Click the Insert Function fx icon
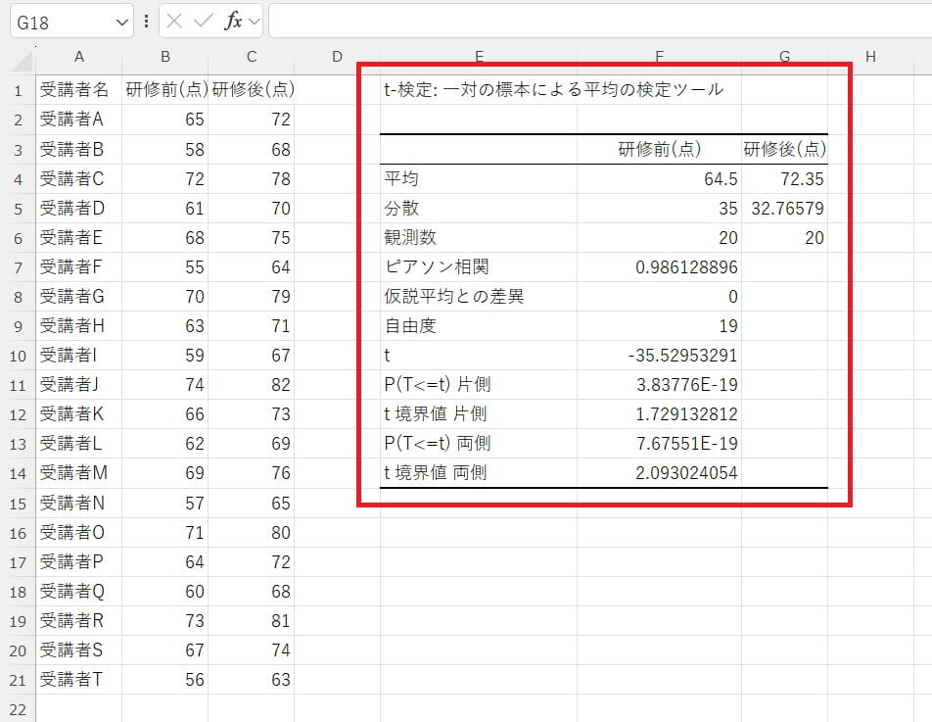Screen dimensions: 932x722 point(233,22)
